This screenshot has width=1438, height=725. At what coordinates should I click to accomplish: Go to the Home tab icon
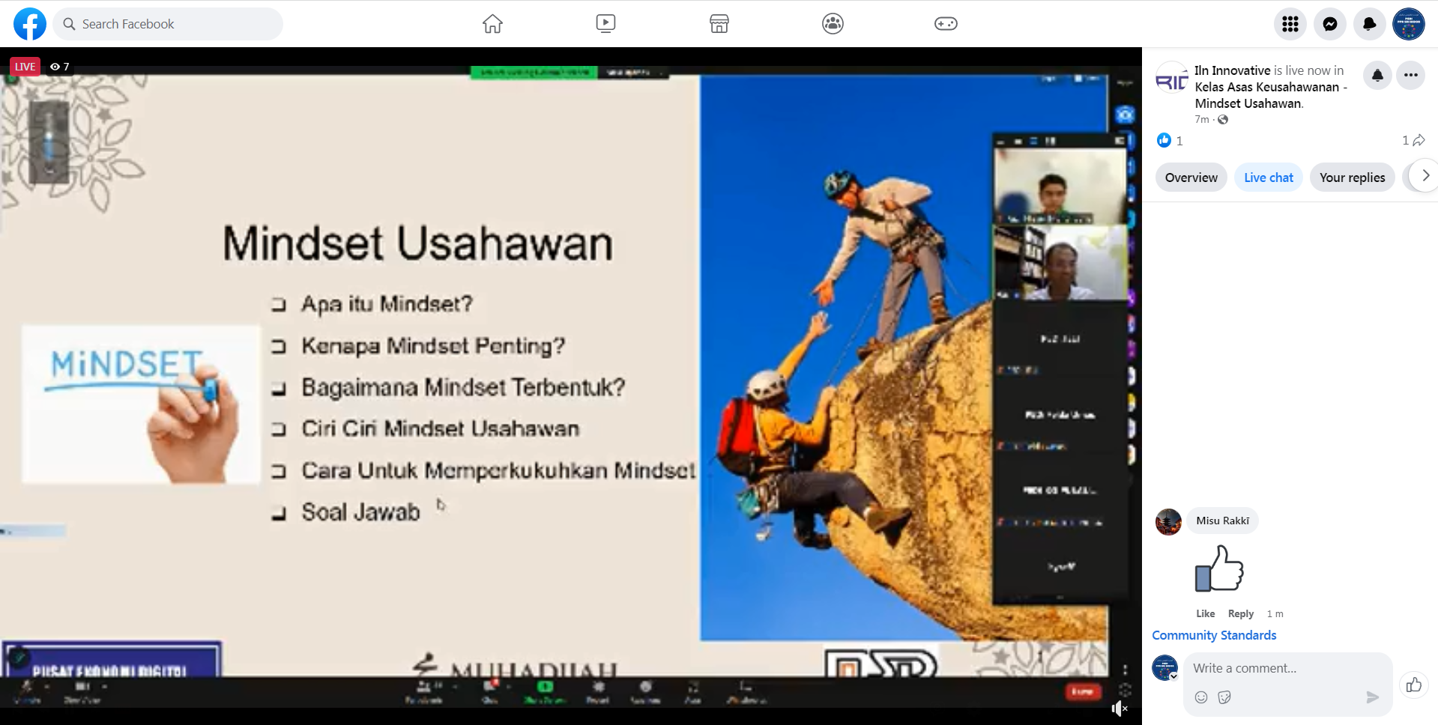pyautogui.click(x=492, y=24)
